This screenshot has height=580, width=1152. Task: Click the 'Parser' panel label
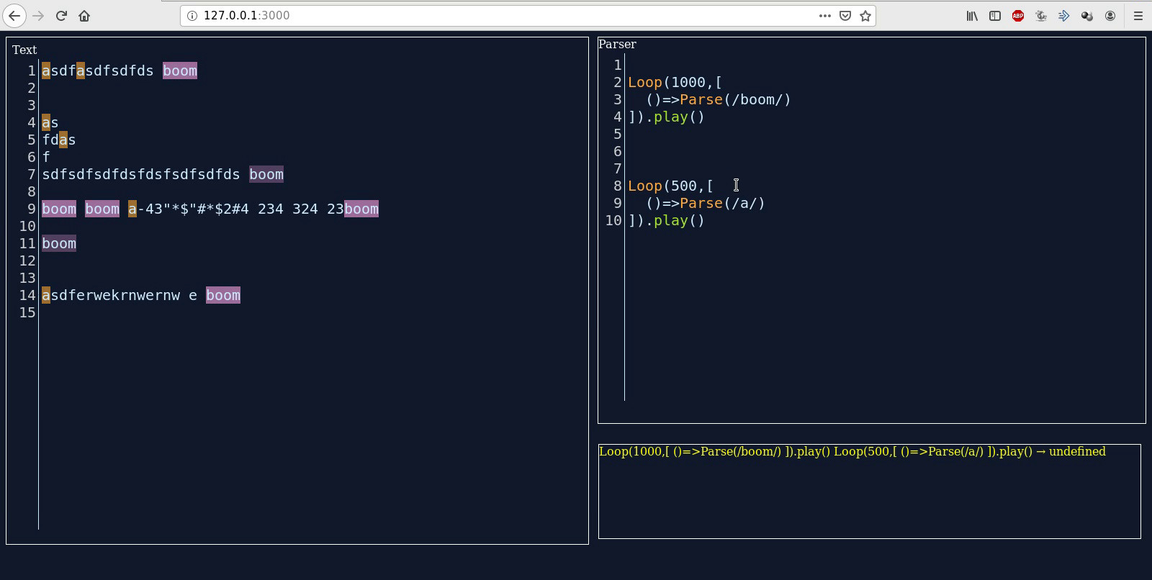pos(617,44)
